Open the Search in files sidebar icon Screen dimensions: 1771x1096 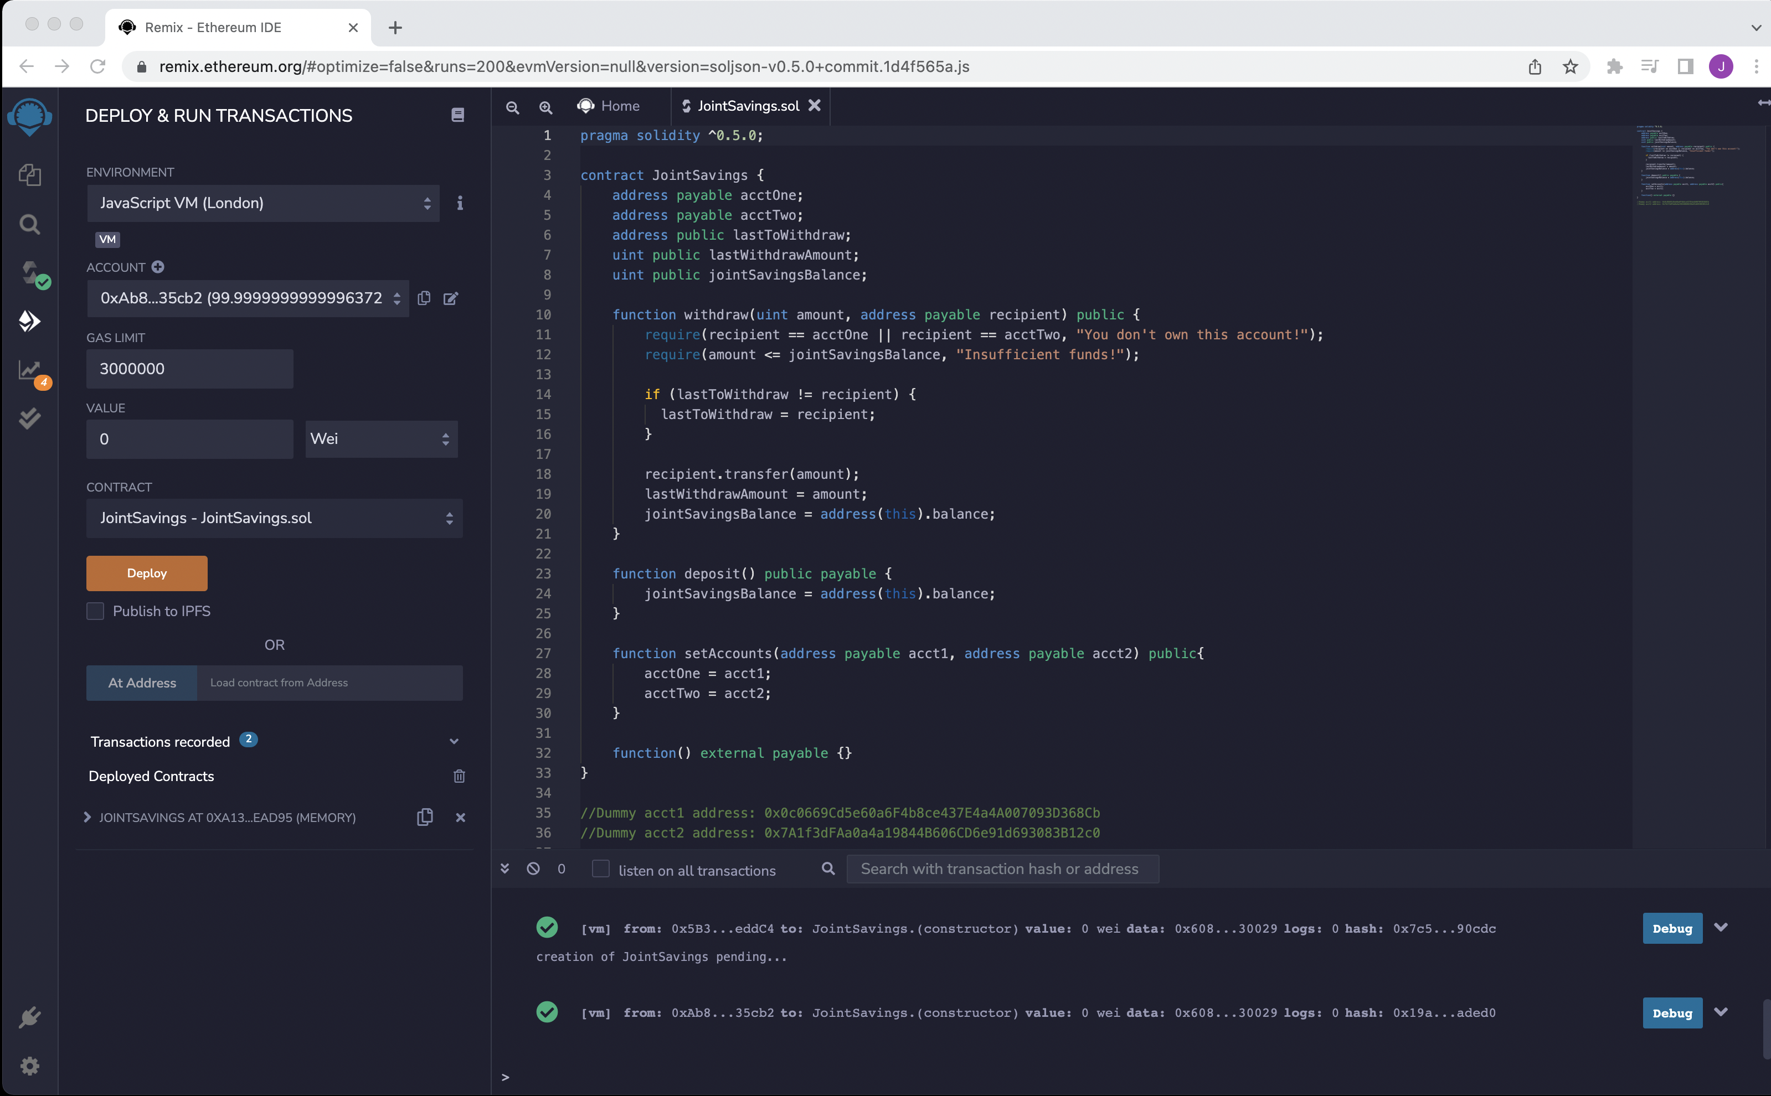(x=30, y=224)
